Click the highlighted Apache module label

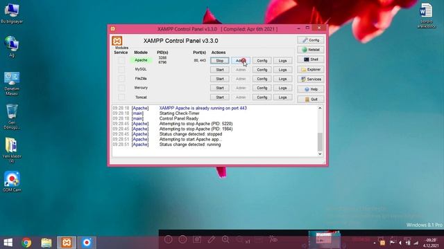pos(141,60)
